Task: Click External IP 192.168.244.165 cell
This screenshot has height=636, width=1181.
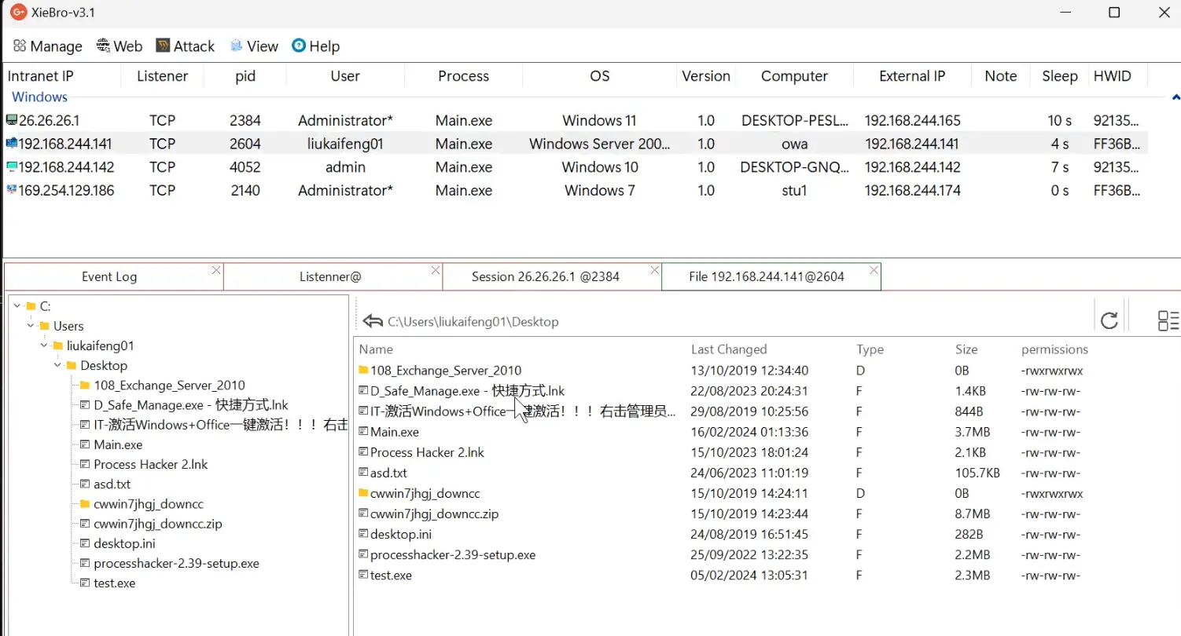Action: pos(912,120)
